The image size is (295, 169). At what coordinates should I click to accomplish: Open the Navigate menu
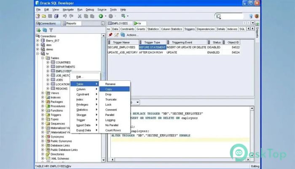[x=68, y=10]
